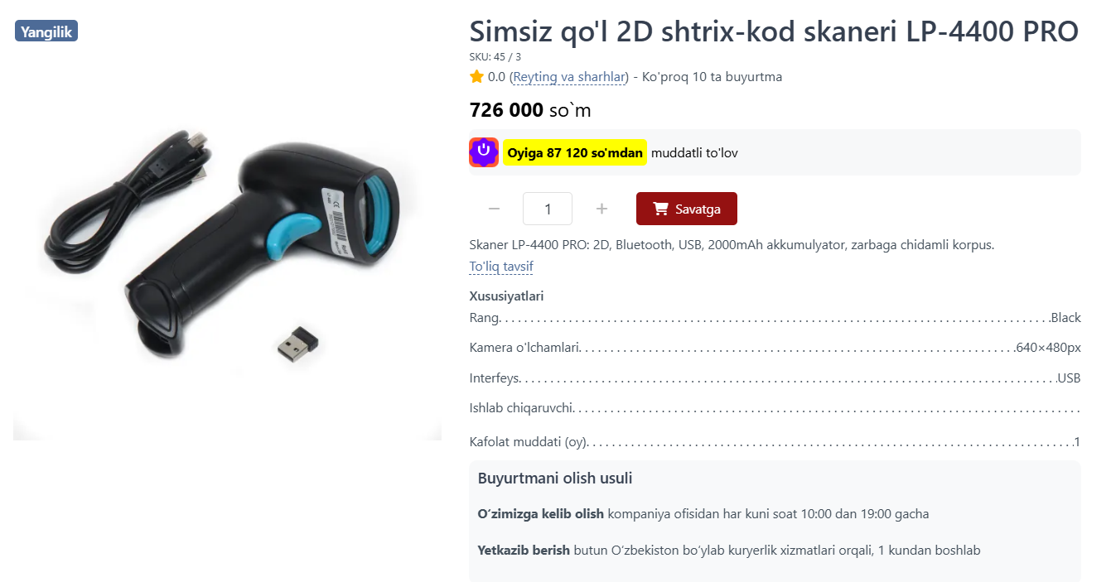The image size is (1111, 582).
Task: Click the cart icon on Savatga button
Action: click(x=660, y=209)
